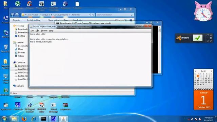The width and height of the screenshot is (217, 122).
Task: Open the Edit menu in text editor
Action: 37,30
